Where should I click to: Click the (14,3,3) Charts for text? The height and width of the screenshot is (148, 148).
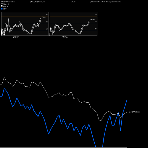click(38, 2)
